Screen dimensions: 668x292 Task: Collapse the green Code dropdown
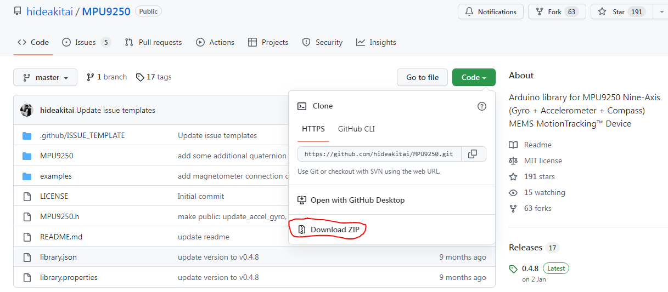pos(474,78)
